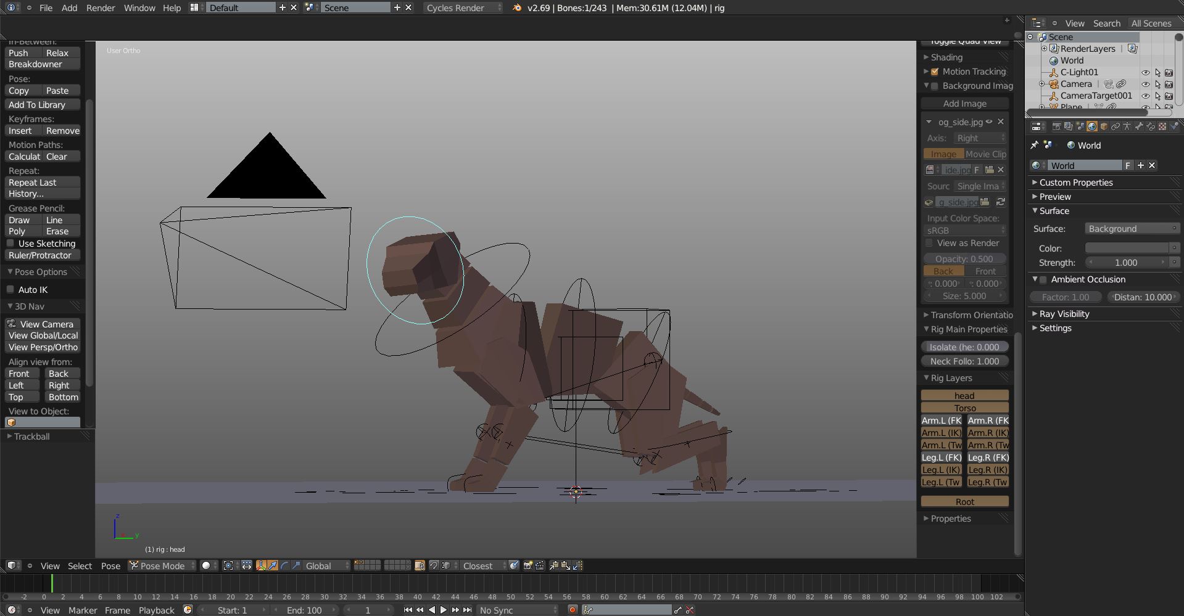This screenshot has width=1184, height=616.
Task: Adjust the Opacity 0.500 slider
Action: pyautogui.click(x=965, y=259)
